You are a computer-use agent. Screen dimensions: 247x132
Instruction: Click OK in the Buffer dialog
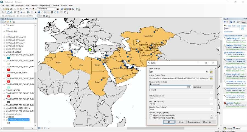tap(169, 122)
